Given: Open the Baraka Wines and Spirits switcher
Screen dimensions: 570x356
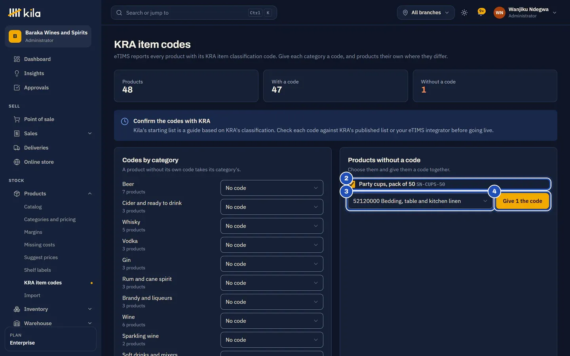Looking at the screenshot, I should 48,36.
